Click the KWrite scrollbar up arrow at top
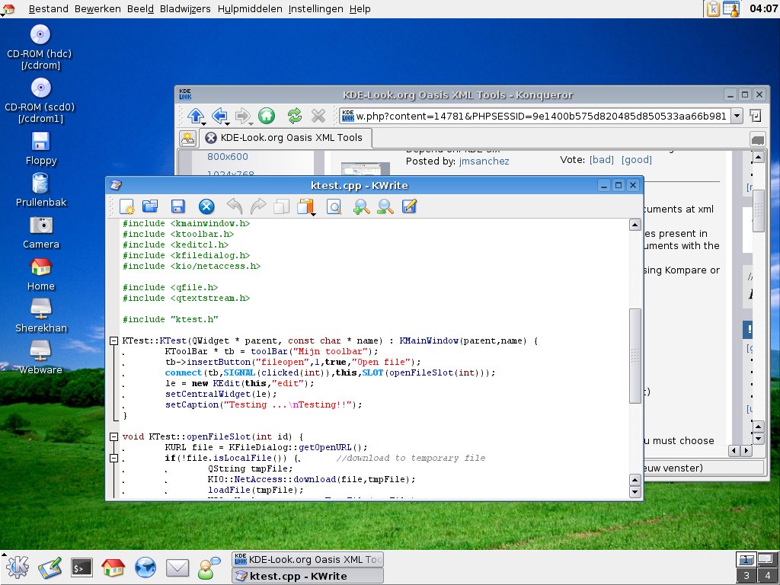Viewport: 780px width, 585px height. click(x=635, y=225)
